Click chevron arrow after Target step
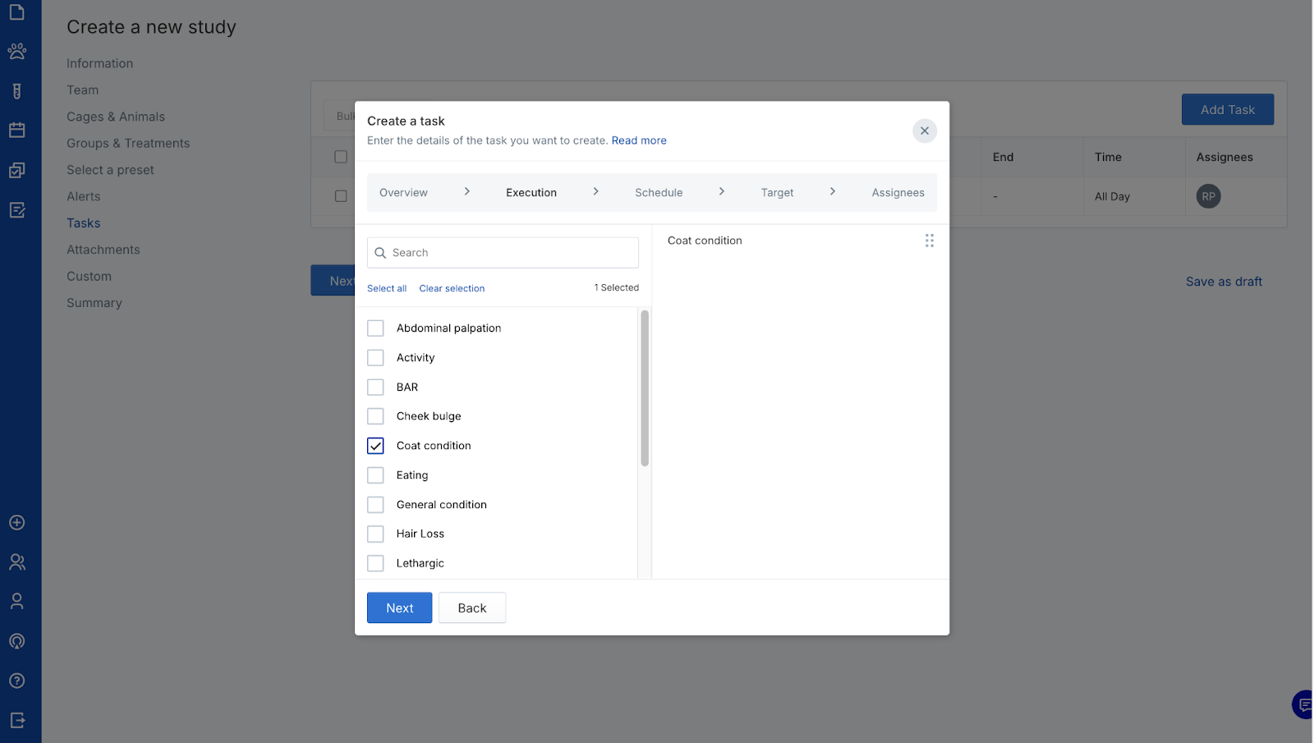Viewport: 1314px width, 743px height. (x=833, y=191)
